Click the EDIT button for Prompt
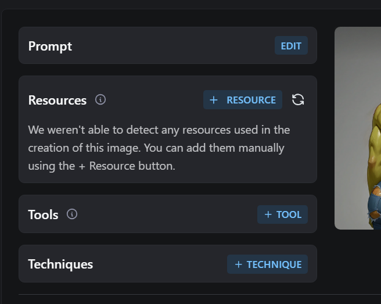The image size is (381, 304). (291, 46)
